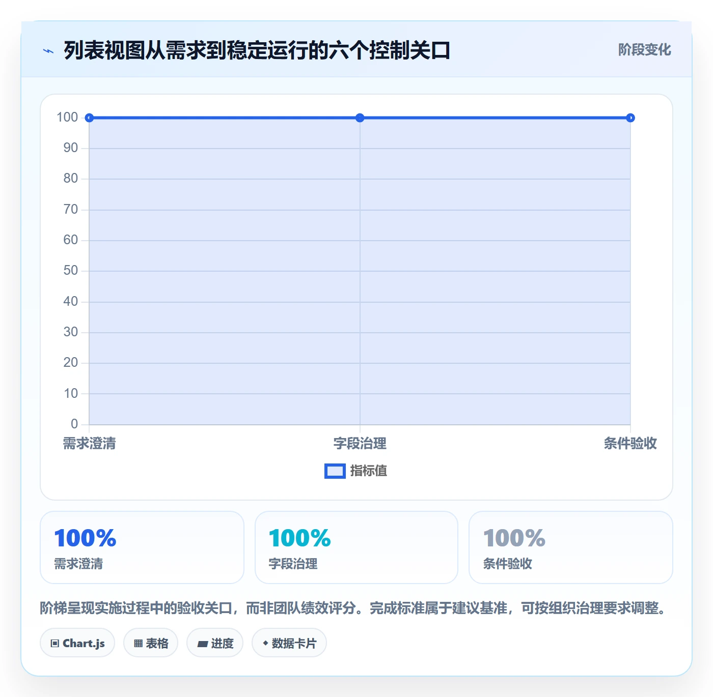The height and width of the screenshot is (697, 713).
Task: Toggle the 指标值 legend color box
Action: [x=335, y=471]
